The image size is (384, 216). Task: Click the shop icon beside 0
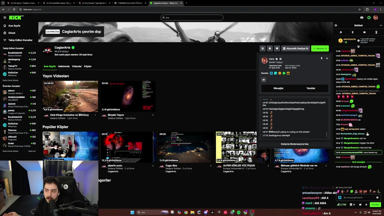pyautogui.click(x=350, y=205)
